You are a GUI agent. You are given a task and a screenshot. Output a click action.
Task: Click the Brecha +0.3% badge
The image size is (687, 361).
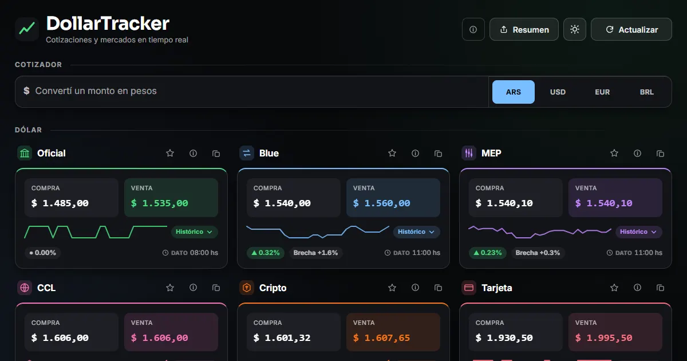click(538, 253)
